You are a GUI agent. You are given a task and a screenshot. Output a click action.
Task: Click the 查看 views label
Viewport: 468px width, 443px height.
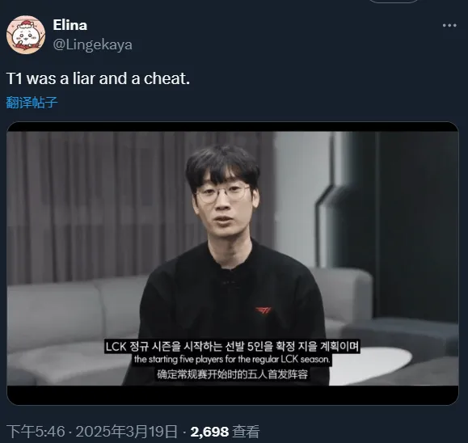246,432
